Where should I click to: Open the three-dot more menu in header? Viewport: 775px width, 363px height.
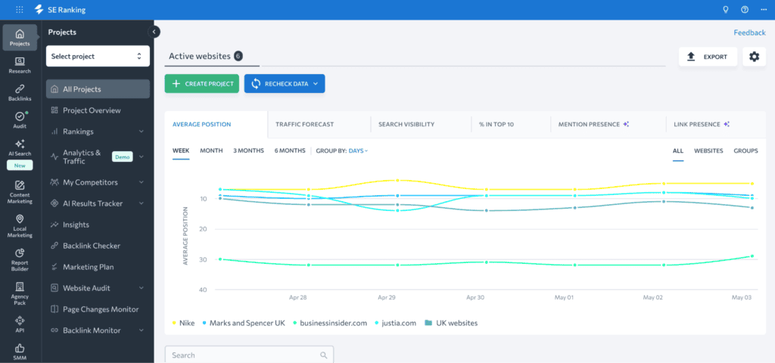(764, 9)
